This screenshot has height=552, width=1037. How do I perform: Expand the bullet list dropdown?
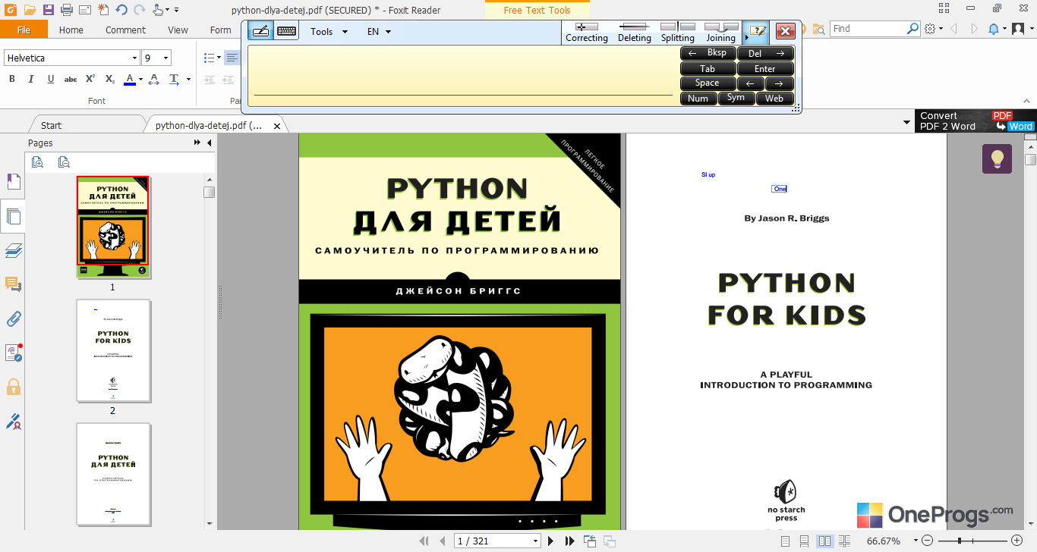click(x=219, y=58)
